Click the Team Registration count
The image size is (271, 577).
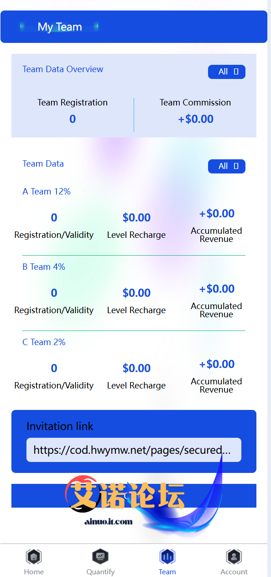[x=73, y=119]
